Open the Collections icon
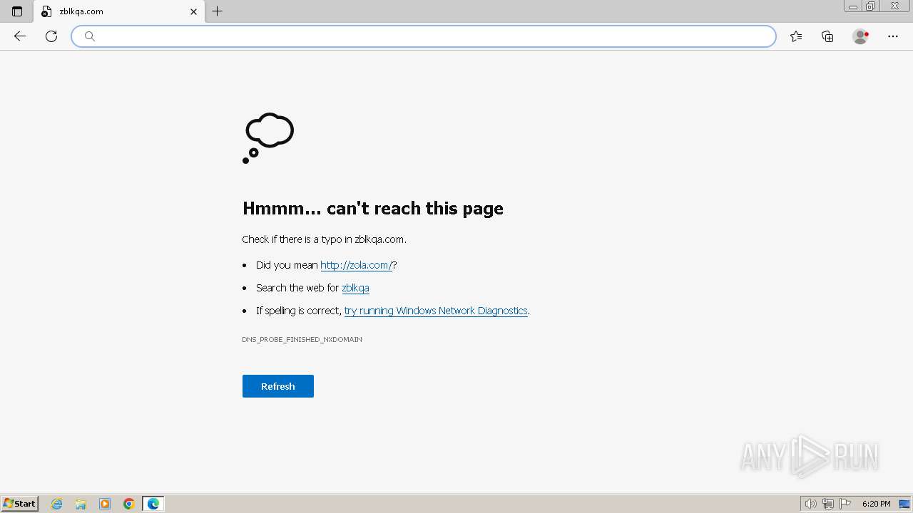 [827, 36]
